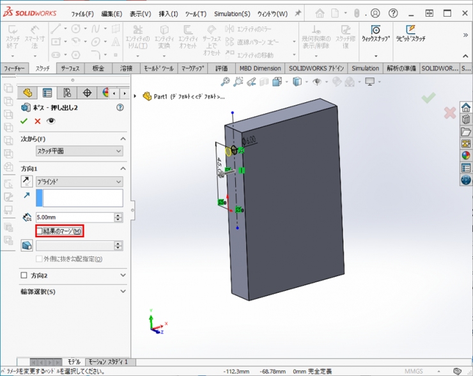Open Appearances color ball in task pane
The image size is (473, 376).
tap(465, 155)
